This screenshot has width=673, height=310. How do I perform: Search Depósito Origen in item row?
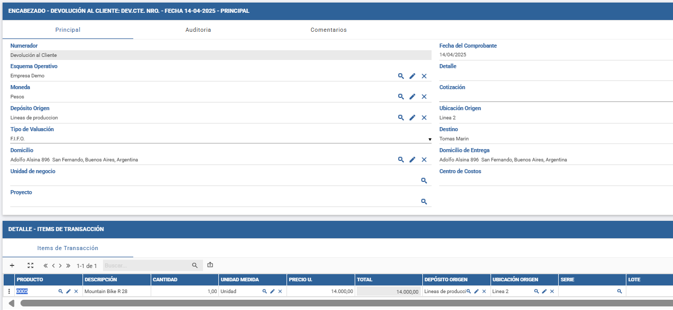pos(468,291)
